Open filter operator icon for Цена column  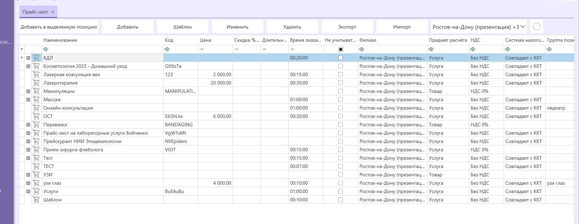click(x=202, y=49)
